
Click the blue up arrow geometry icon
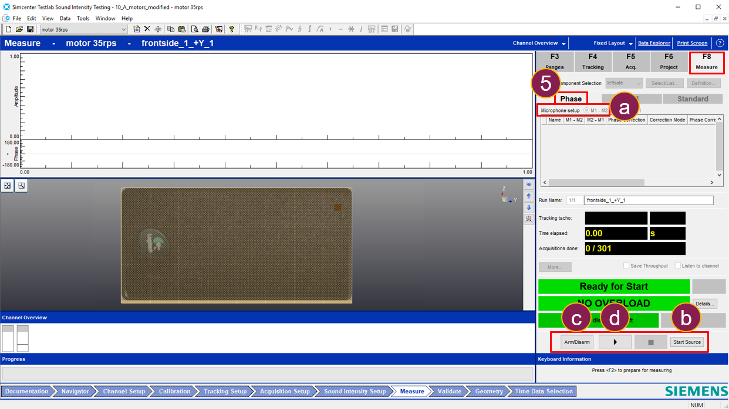529,196
